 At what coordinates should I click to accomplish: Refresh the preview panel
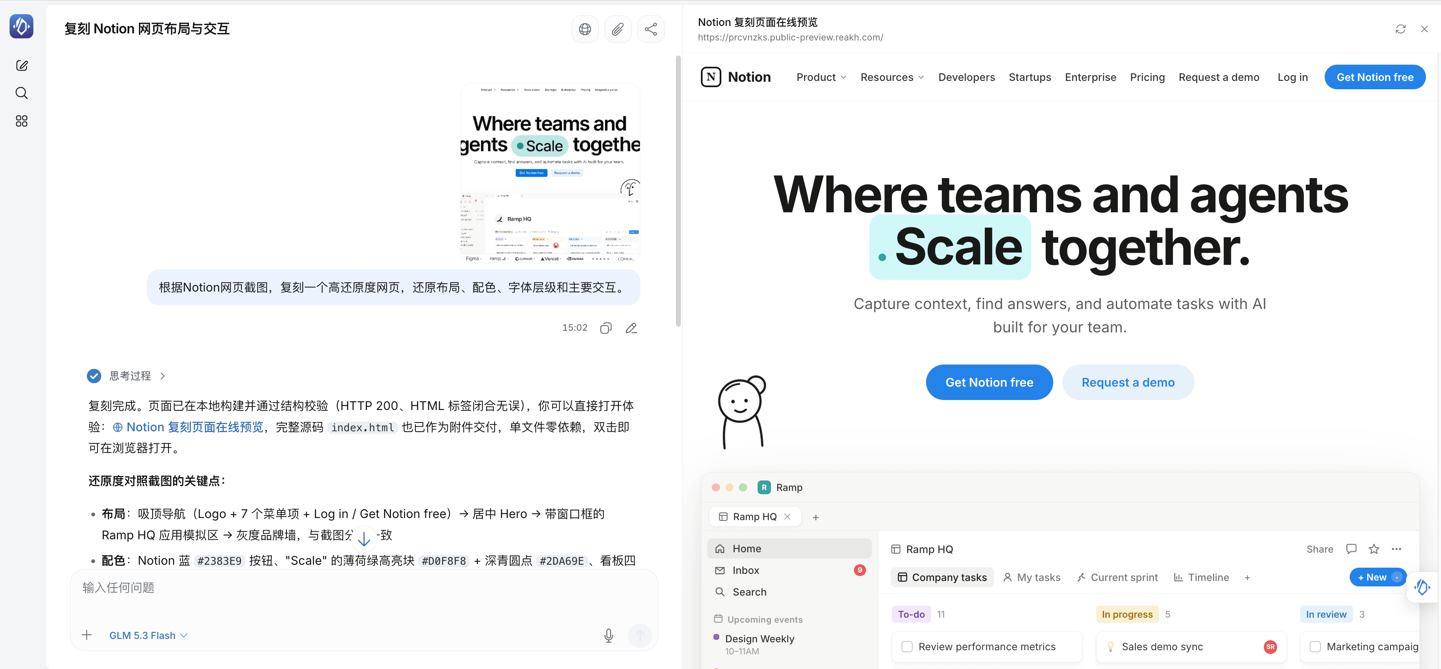1400,29
